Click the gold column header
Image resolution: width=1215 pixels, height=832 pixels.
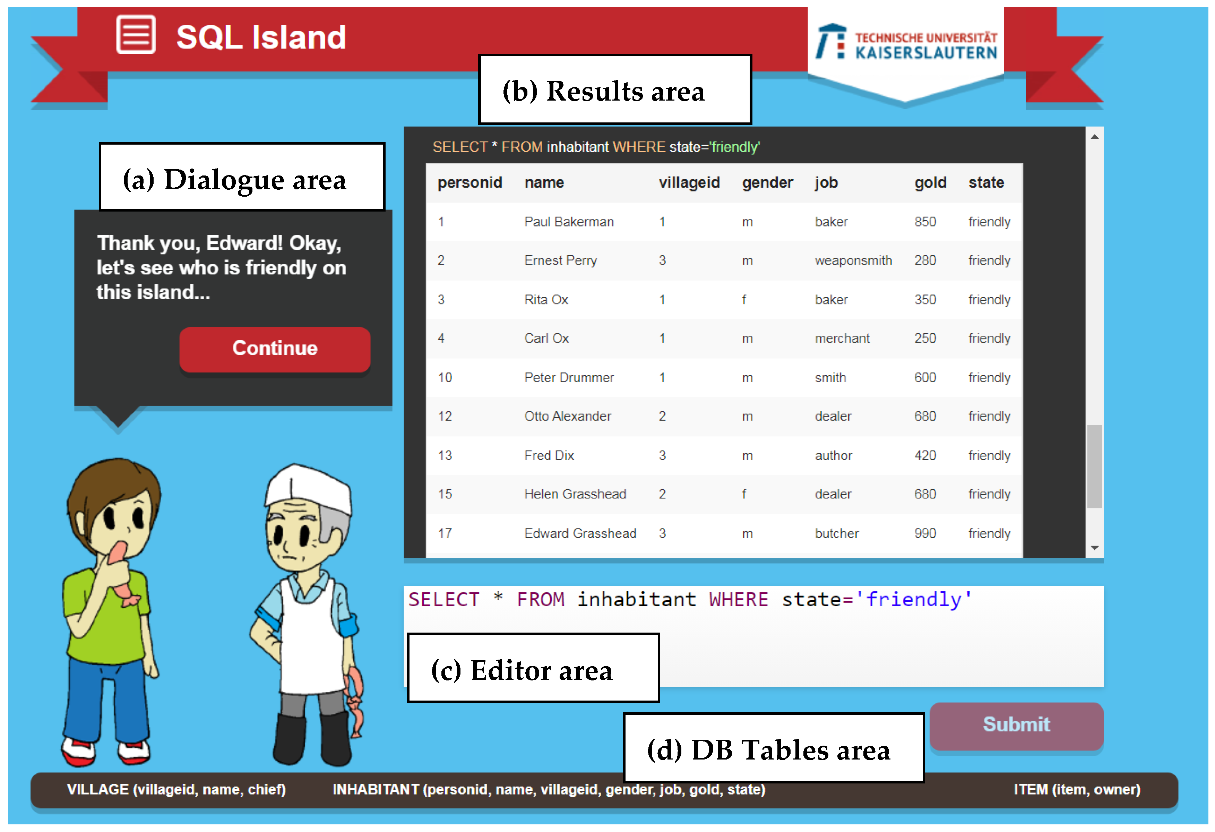coord(930,182)
